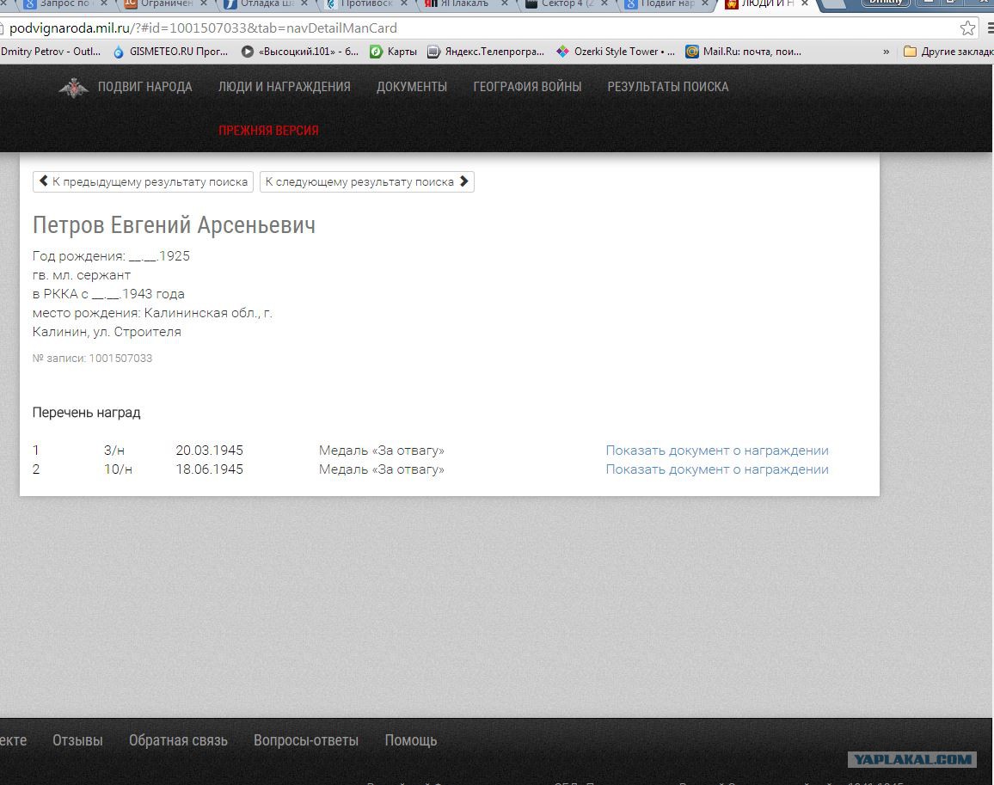Close the ЯПлакалъ tab
Screen dimensions: 994x785
(x=505, y=3)
